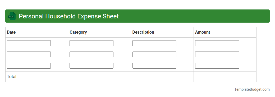Screen dimensions: 275x97
Task: Select the Category field in third row
Action: click(x=91, y=66)
